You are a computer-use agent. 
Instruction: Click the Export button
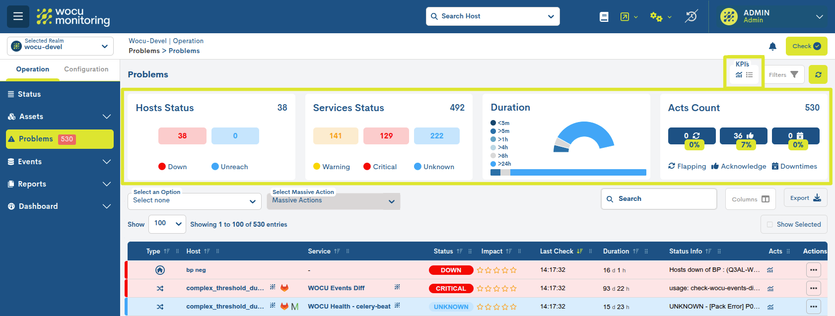805,198
